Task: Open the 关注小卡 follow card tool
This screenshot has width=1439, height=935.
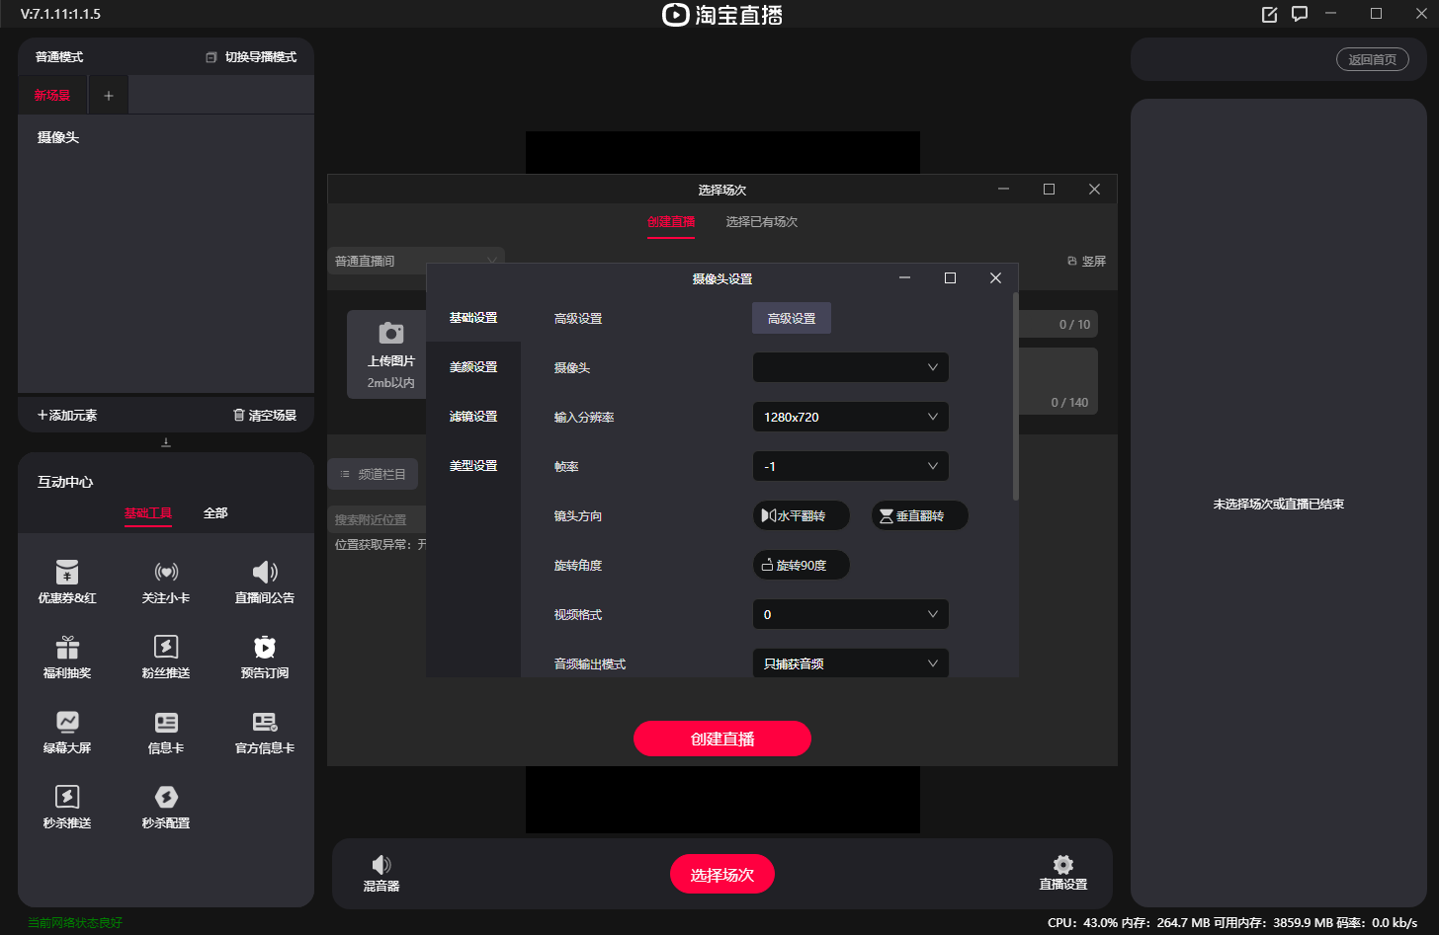Action: (x=166, y=582)
